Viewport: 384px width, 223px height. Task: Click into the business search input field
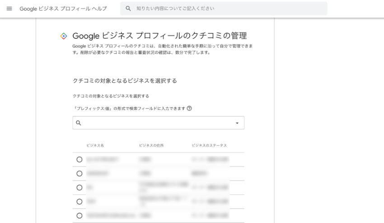(159, 123)
